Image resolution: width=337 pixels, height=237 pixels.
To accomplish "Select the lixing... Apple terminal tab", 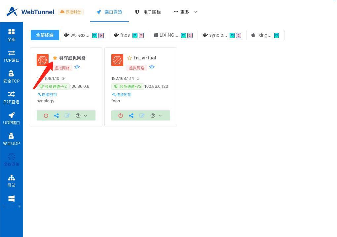I will click(265, 35).
